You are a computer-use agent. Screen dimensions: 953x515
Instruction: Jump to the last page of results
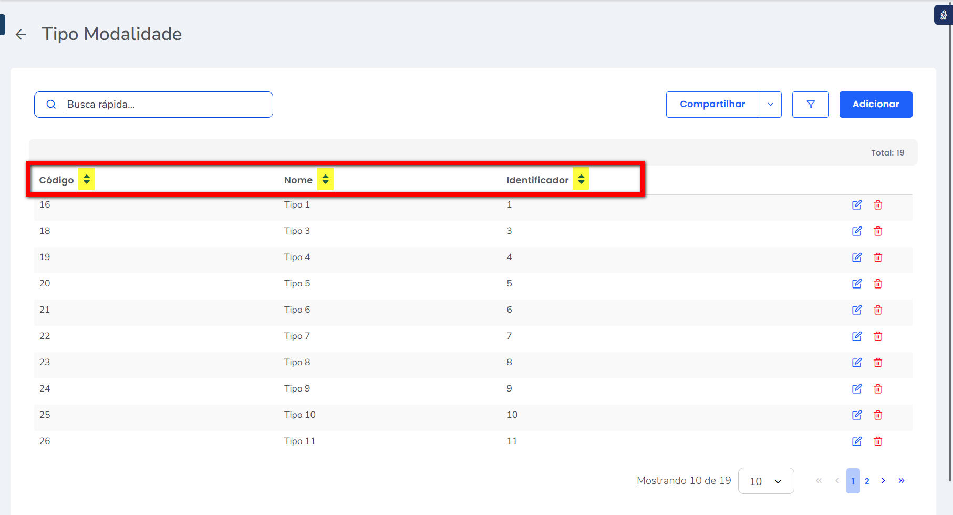[901, 481]
